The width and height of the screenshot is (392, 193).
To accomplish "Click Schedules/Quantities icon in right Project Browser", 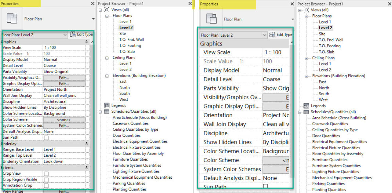I will [x=306, y=112].
